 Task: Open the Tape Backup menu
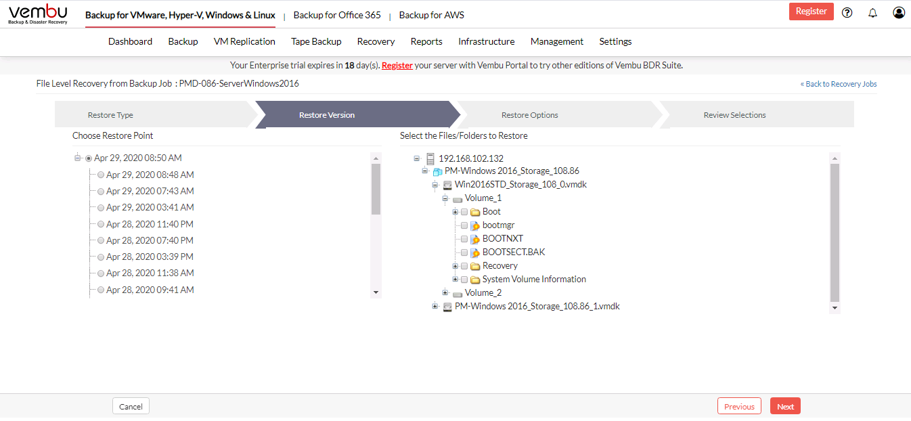(x=316, y=41)
